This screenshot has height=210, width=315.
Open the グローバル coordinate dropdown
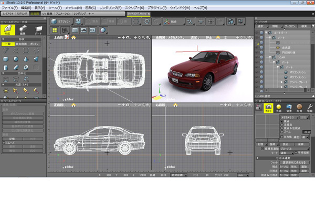(x=295, y=149)
